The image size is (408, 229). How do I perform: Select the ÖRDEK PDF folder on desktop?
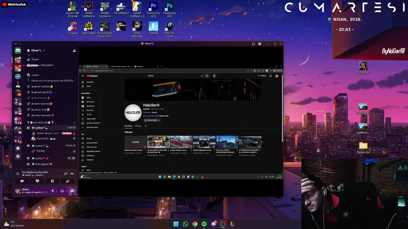tap(363, 148)
